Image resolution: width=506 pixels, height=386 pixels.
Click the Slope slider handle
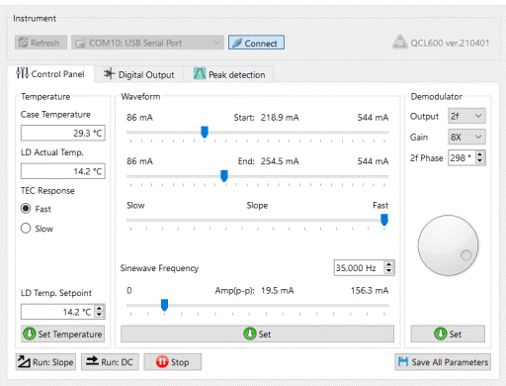[x=384, y=220]
